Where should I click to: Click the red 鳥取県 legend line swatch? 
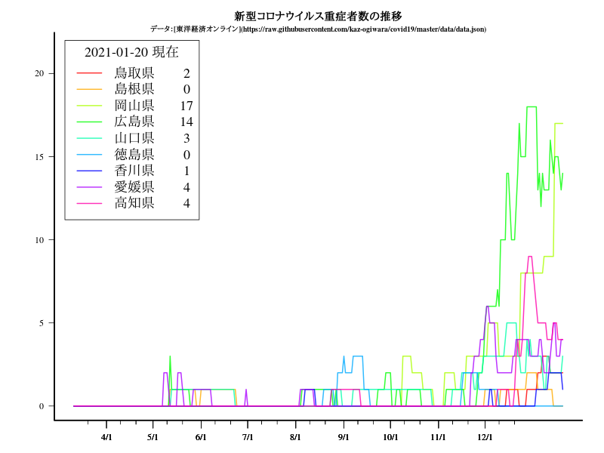pos(89,72)
